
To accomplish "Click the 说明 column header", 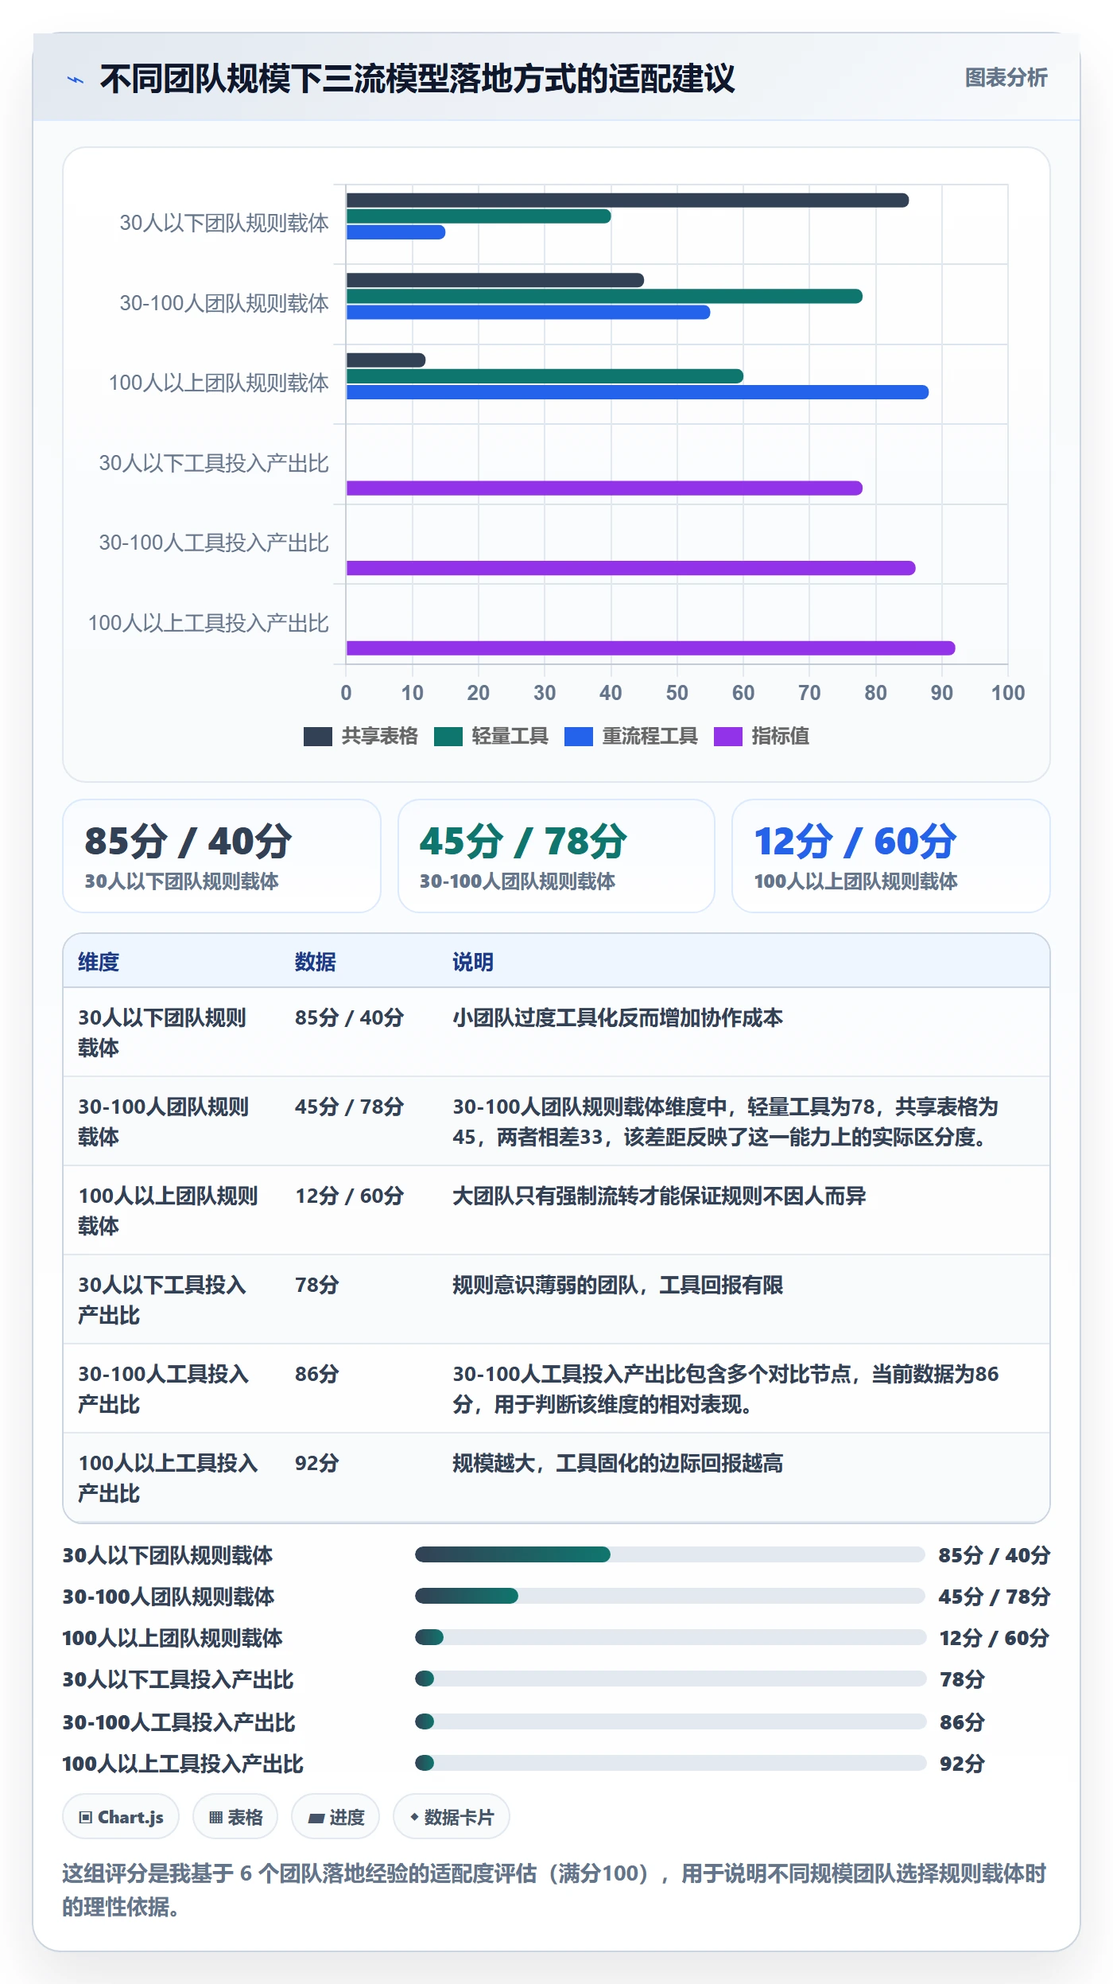I will point(473,962).
